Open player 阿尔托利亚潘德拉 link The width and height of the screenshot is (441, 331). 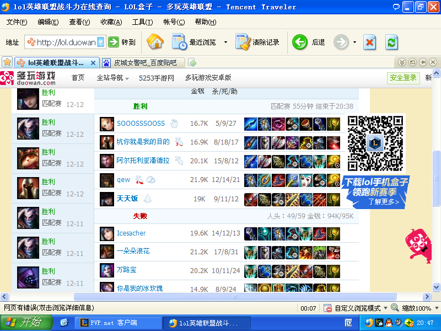click(143, 161)
